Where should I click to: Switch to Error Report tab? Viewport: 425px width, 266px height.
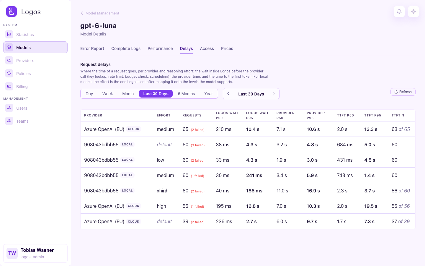click(x=92, y=48)
